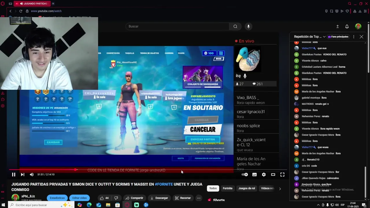Dislike the video with thumbs down
This screenshot has height=208, width=370.
pyautogui.click(x=116, y=198)
